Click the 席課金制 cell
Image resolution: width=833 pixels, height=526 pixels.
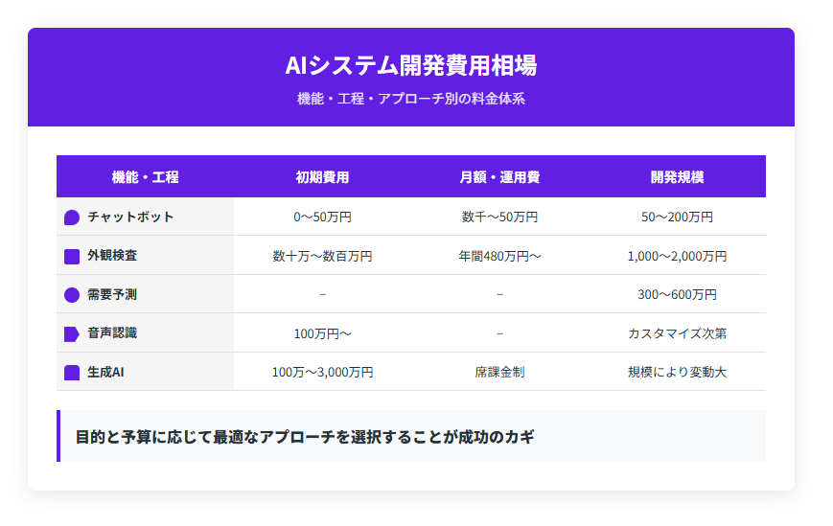pos(499,373)
